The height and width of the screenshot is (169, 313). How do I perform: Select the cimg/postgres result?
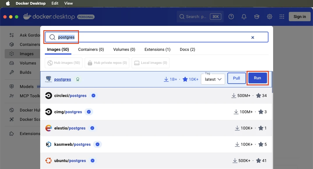tap(156, 112)
